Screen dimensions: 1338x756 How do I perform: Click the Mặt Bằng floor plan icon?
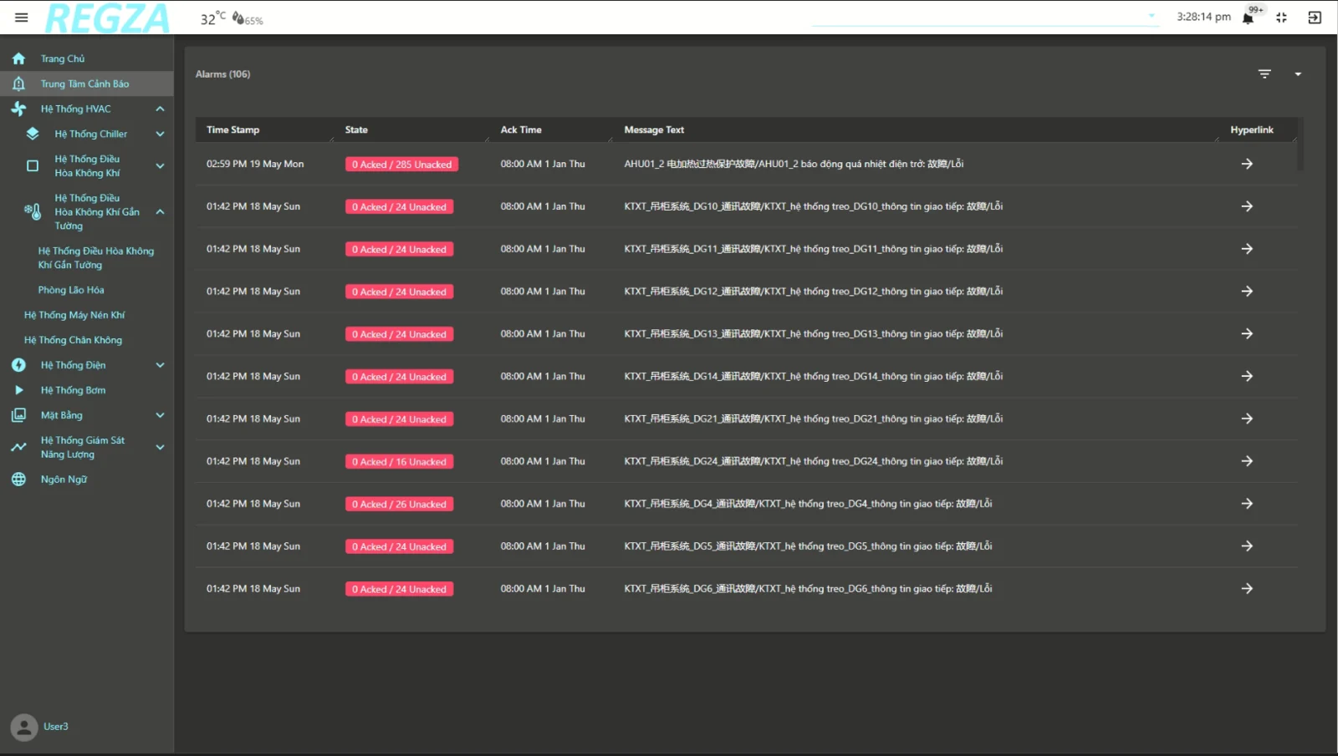18,415
